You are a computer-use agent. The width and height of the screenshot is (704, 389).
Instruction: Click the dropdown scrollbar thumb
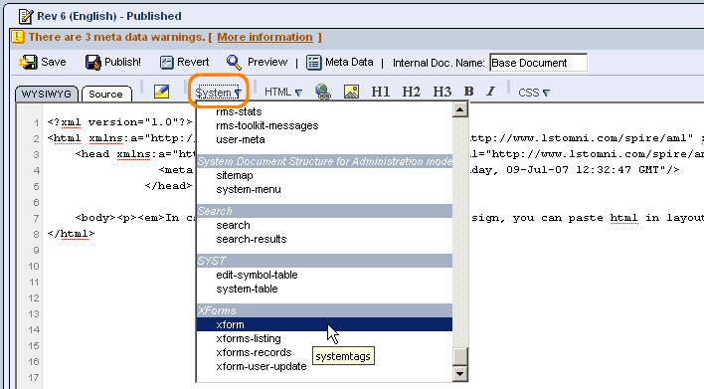460,356
